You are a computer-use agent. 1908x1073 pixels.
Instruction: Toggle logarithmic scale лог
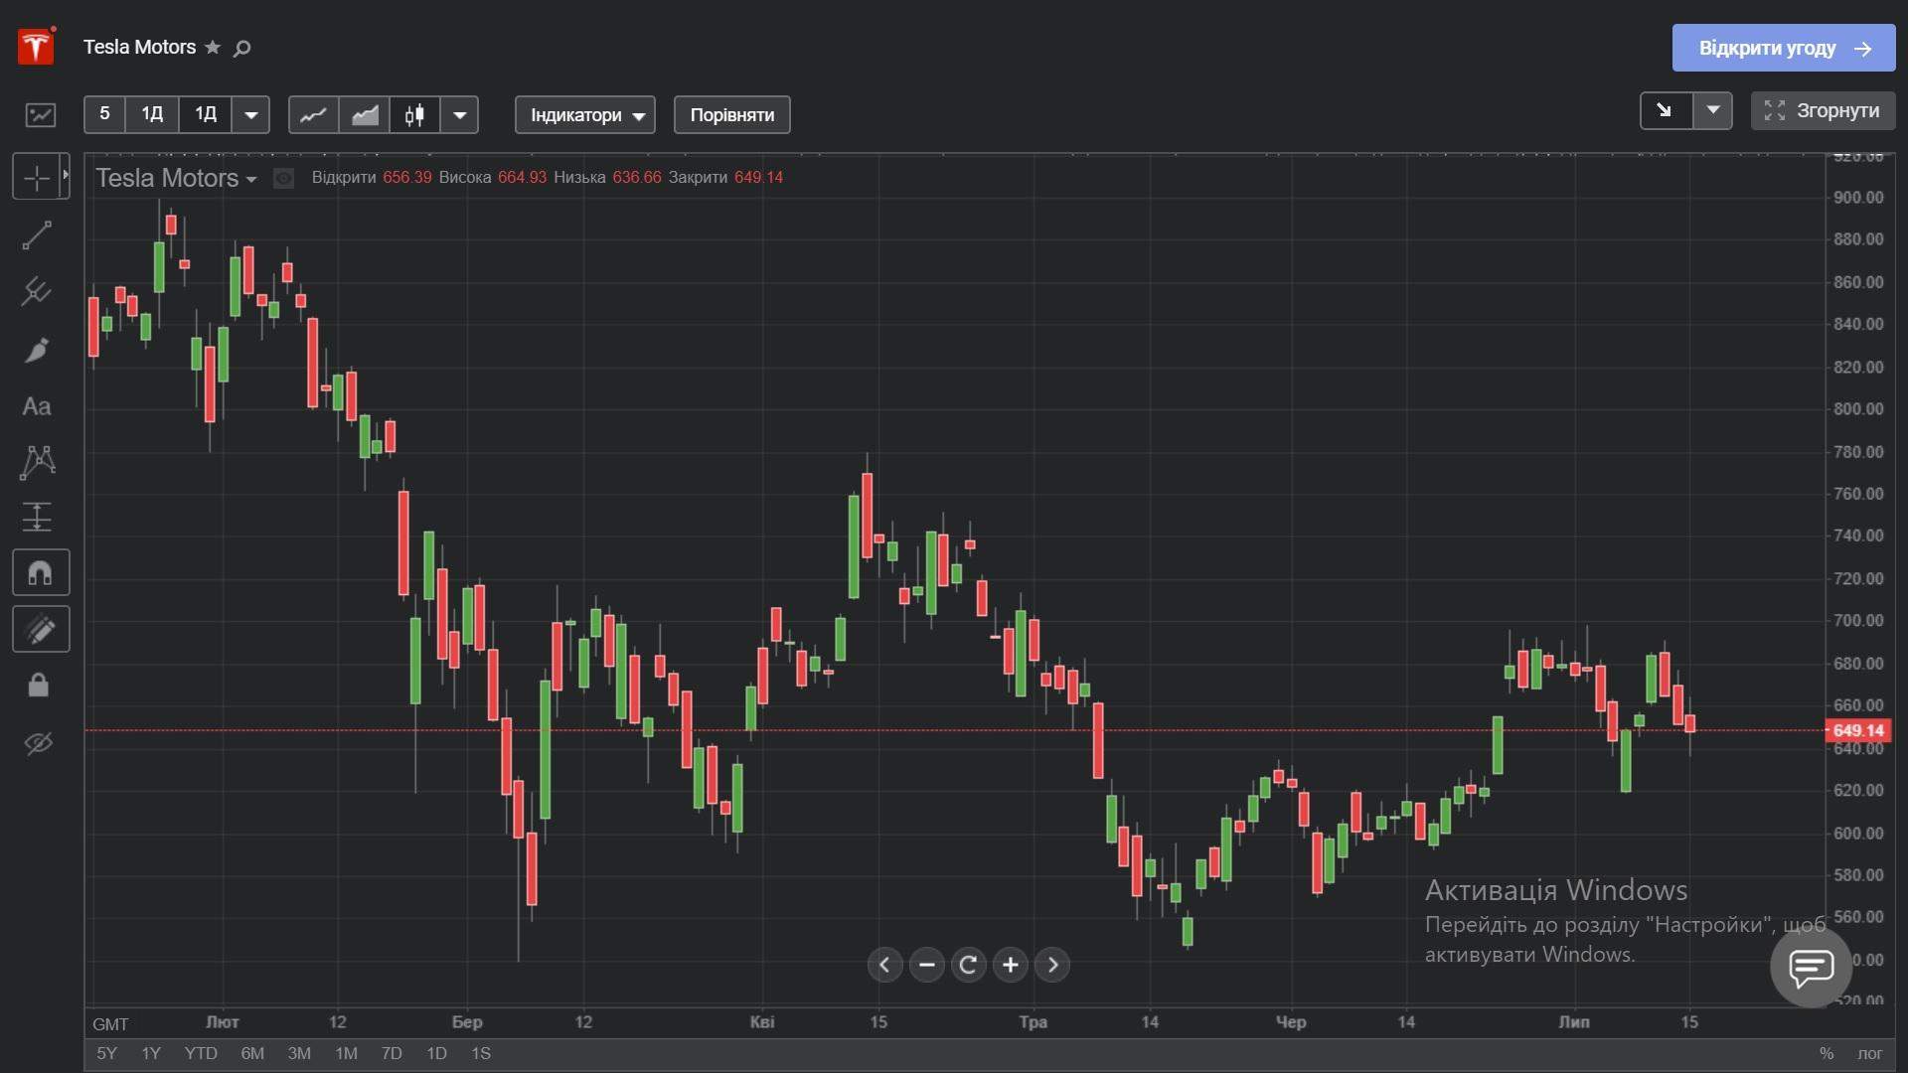(x=1870, y=1053)
